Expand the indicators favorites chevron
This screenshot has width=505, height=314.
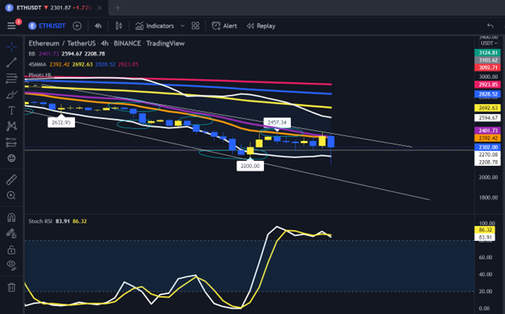[182, 26]
